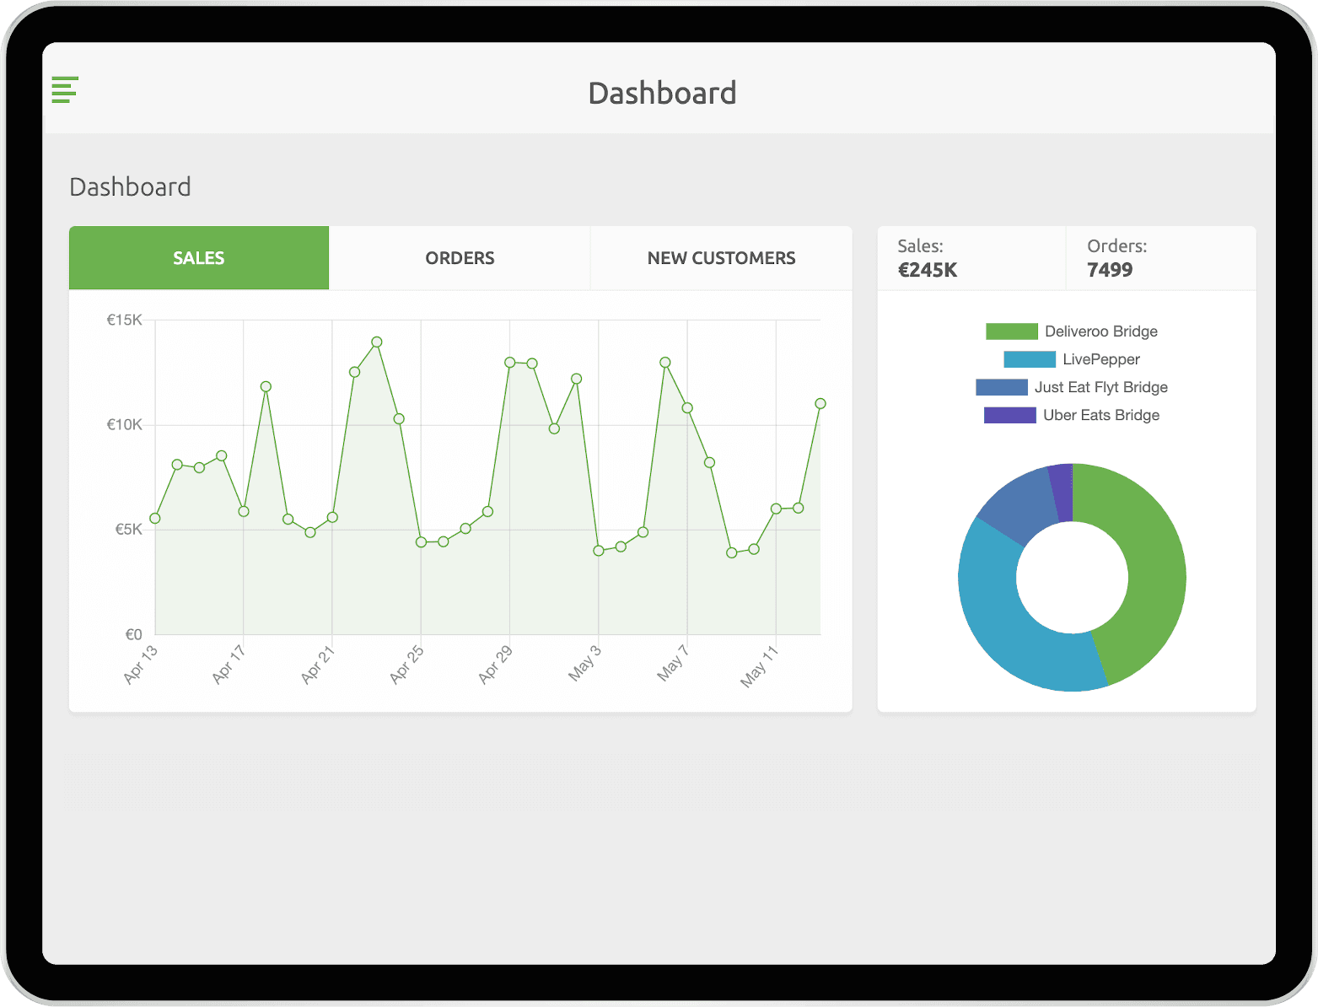
Task: Toggle Just Eat Flyt Bridge legend entry
Action: click(x=1100, y=387)
